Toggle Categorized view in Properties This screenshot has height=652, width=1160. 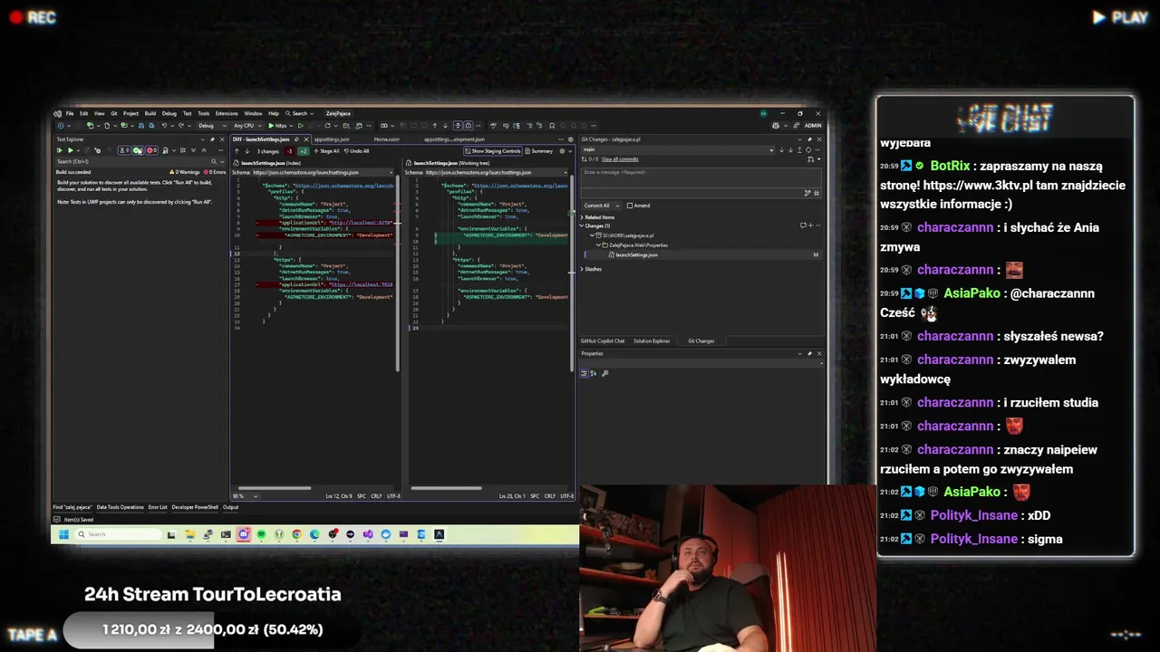pyautogui.click(x=585, y=373)
